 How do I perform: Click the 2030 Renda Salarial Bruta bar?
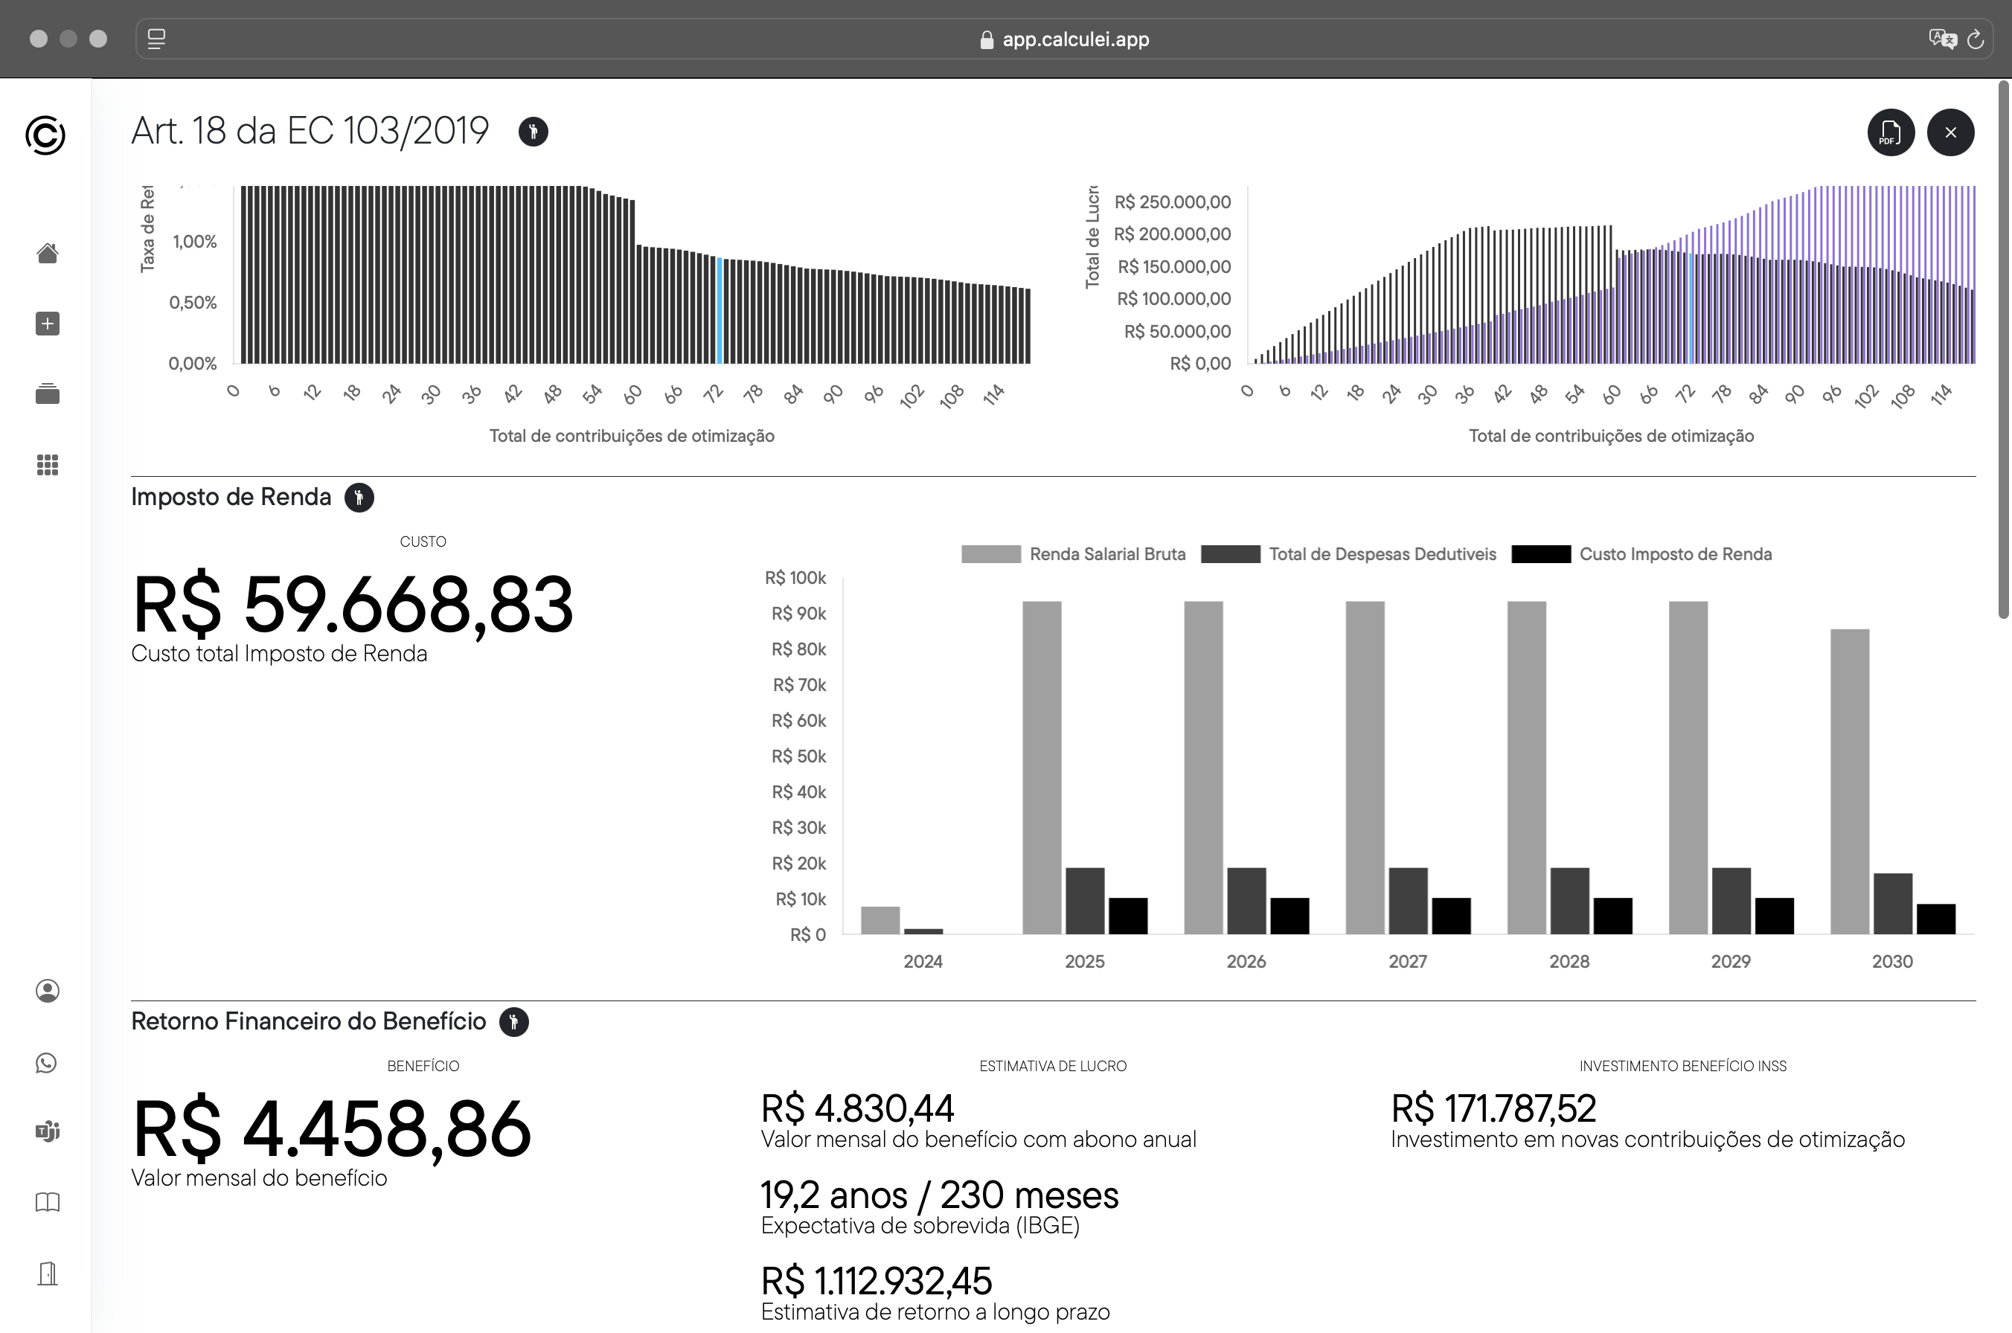tap(1850, 781)
